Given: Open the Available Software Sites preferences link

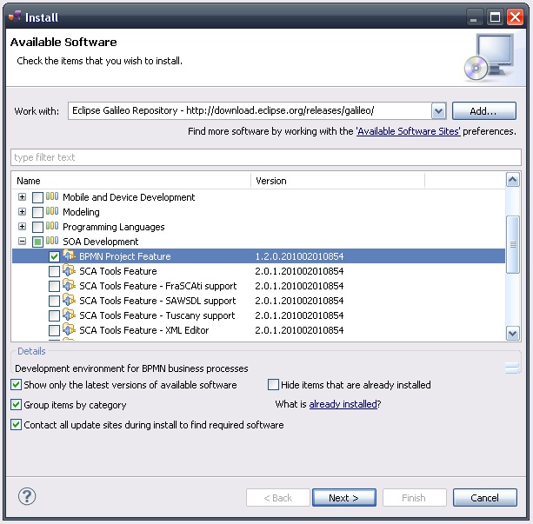Looking at the screenshot, I should (408, 131).
